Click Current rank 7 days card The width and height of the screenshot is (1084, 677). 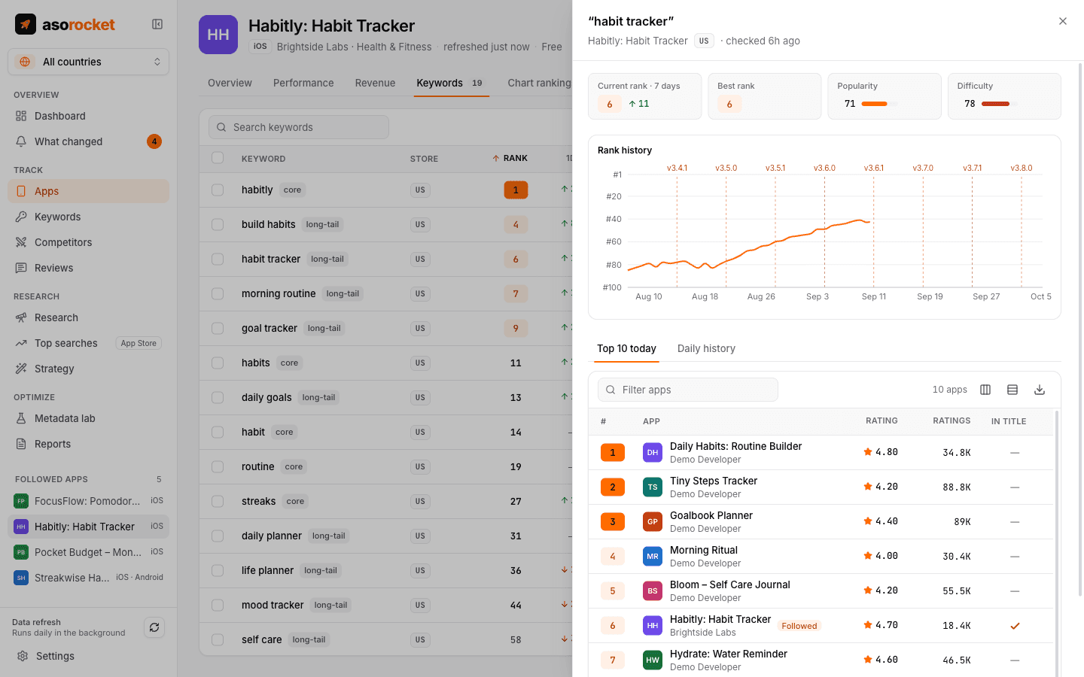(644, 96)
